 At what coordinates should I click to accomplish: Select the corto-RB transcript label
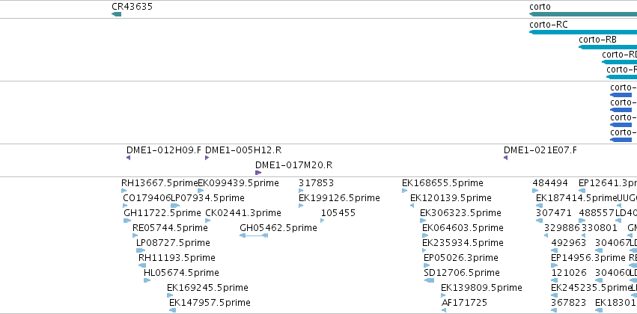coord(597,40)
